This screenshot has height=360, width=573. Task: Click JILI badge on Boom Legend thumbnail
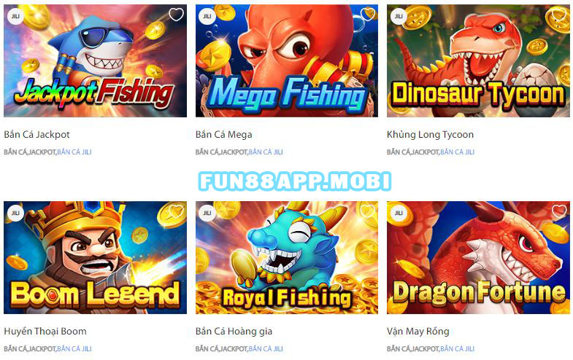[x=15, y=213]
